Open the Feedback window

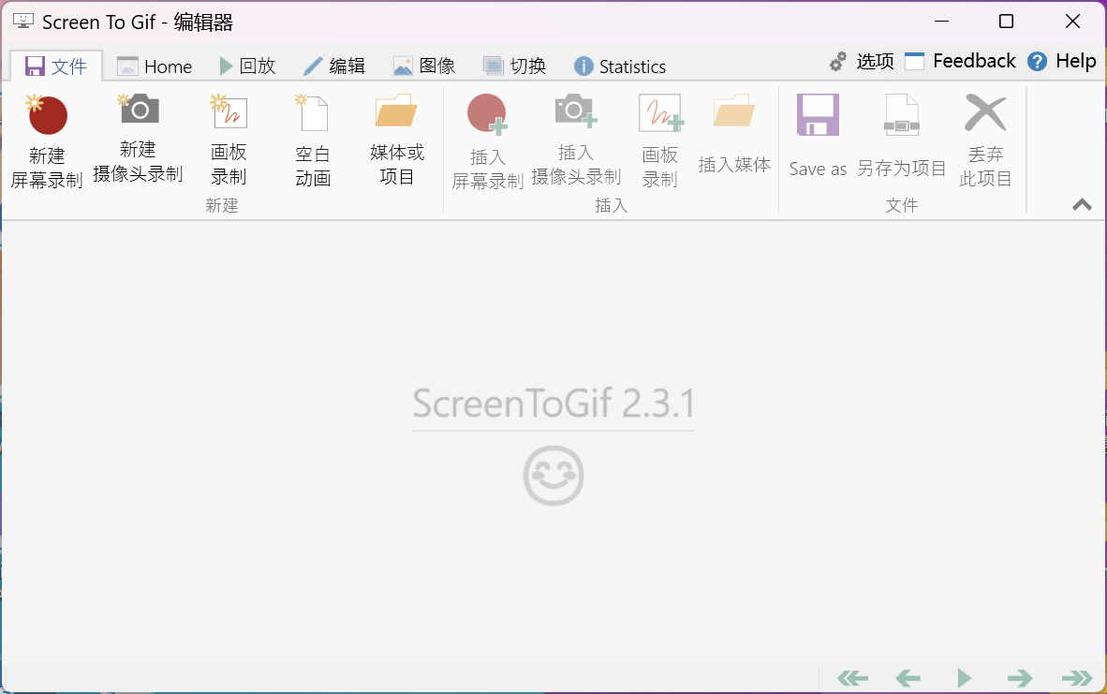point(960,62)
